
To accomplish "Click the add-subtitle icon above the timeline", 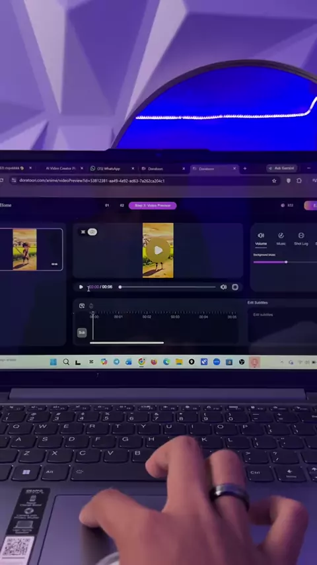I will tap(82, 306).
